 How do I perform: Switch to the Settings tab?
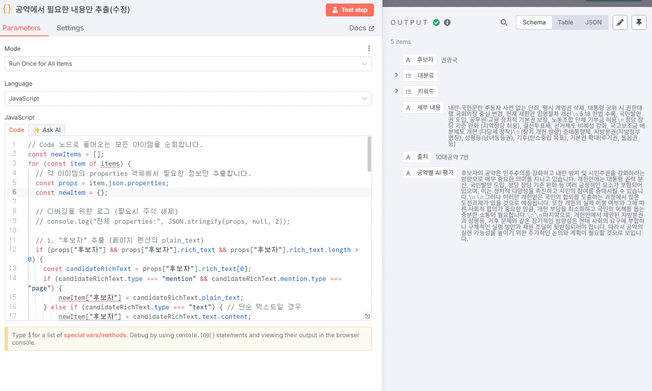(x=70, y=28)
